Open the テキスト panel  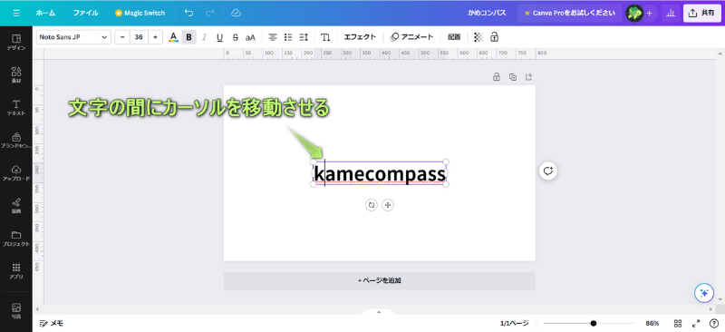coord(16,107)
